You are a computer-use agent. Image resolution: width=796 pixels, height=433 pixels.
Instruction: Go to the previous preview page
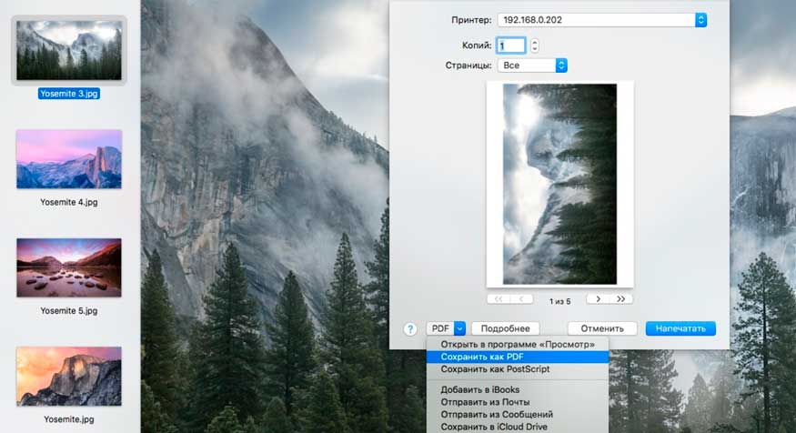(x=521, y=299)
